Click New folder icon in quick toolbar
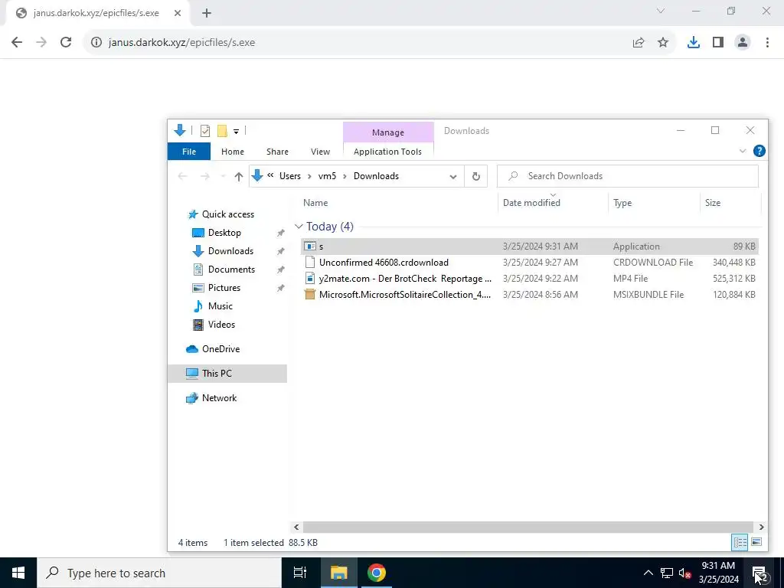 [222, 131]
